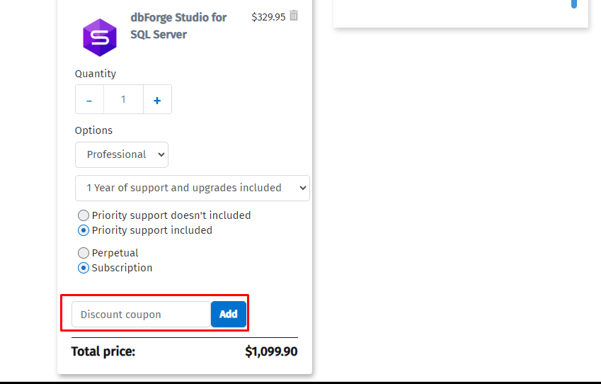Viewport: 601px width, 384px height.
Task: Click the $329.95 item price
Action: click(268, 17)
